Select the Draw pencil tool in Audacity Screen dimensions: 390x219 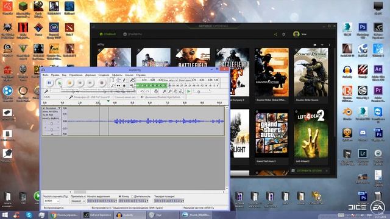click(124, 80)
